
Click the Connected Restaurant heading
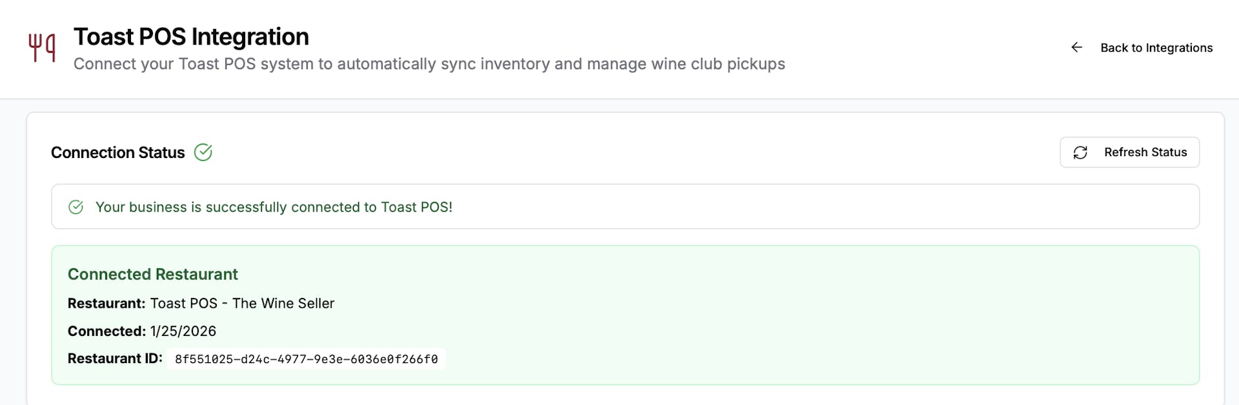(153, 274)
